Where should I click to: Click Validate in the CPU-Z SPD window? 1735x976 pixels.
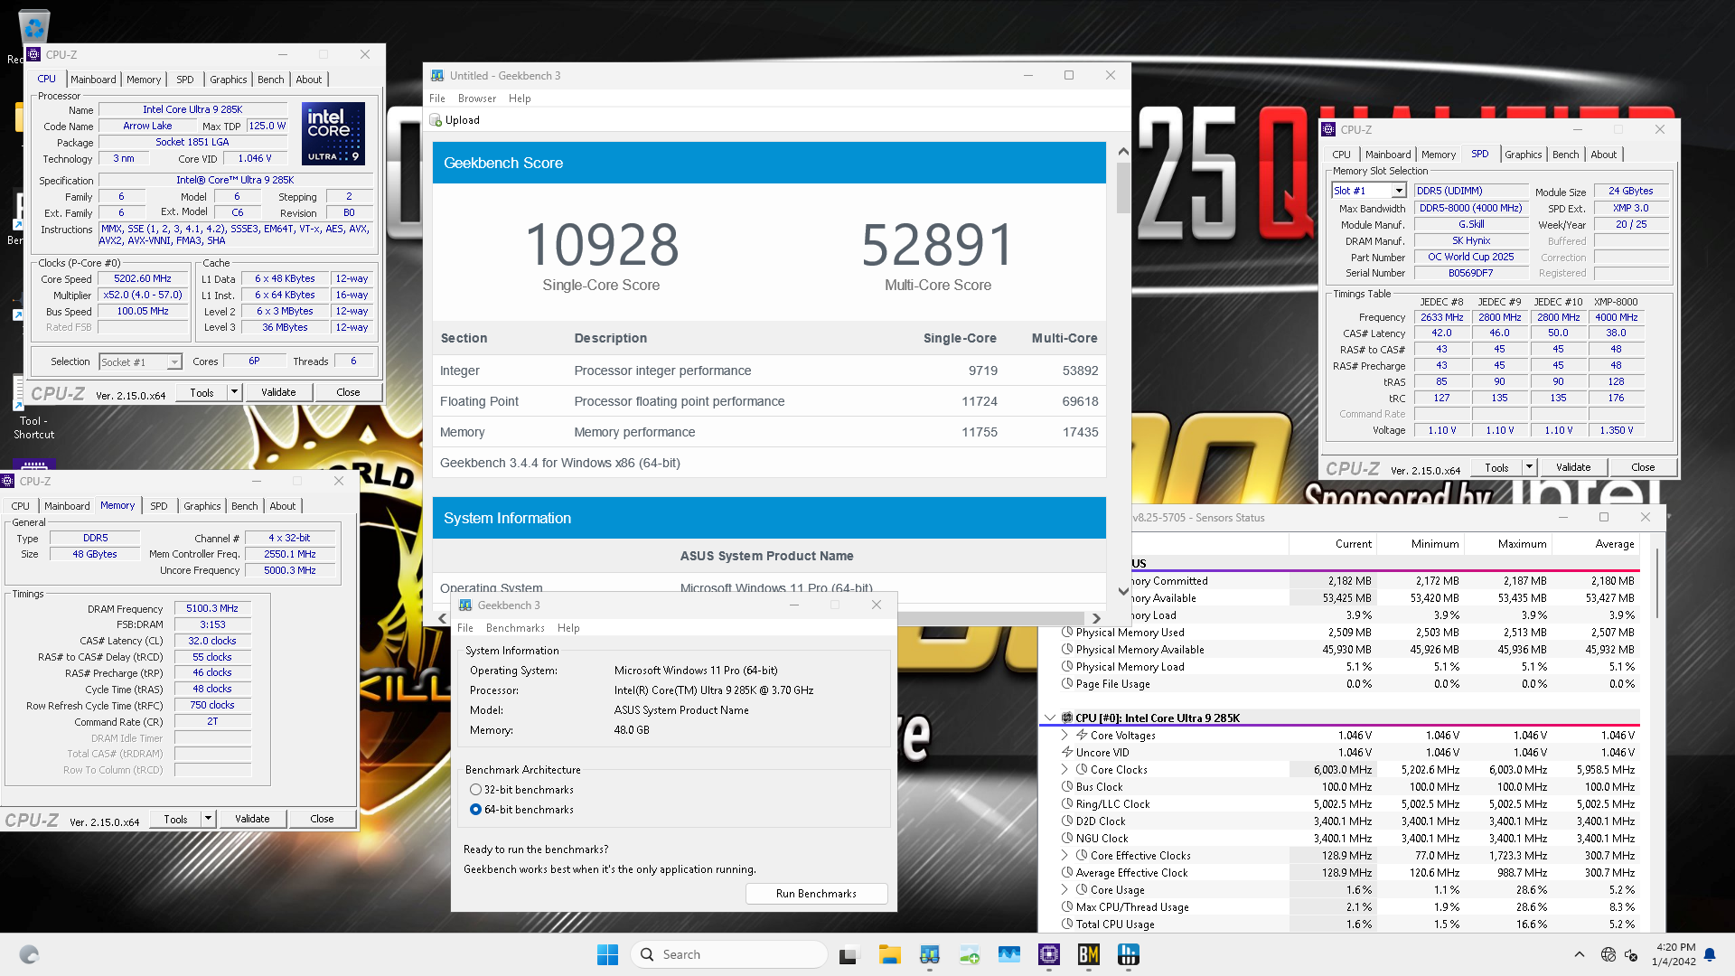coord(1573,467)
